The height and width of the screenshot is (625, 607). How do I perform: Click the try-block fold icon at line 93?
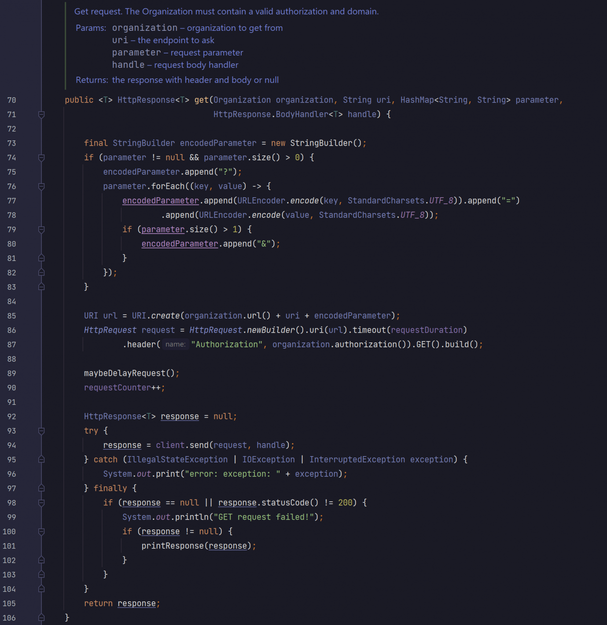tap(41, 431)
